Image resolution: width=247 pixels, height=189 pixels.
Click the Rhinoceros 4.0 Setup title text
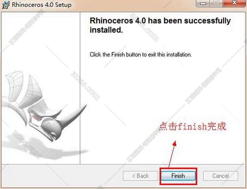click(41, 5)
